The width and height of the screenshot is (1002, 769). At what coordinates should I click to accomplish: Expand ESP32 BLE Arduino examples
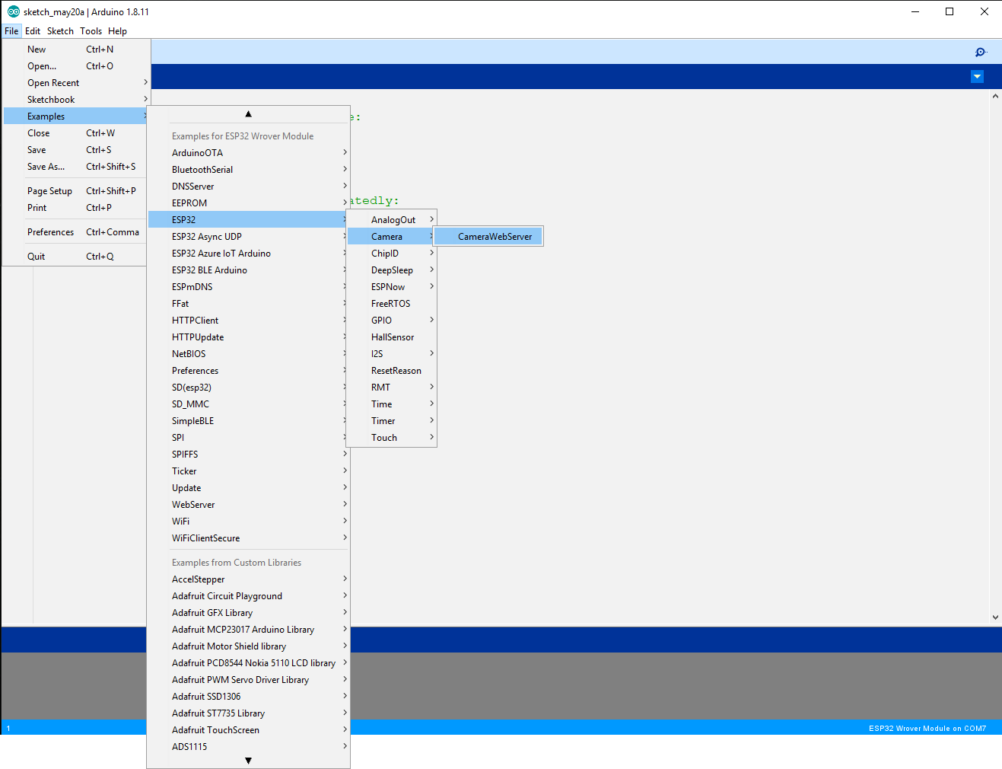pos(249,270)
